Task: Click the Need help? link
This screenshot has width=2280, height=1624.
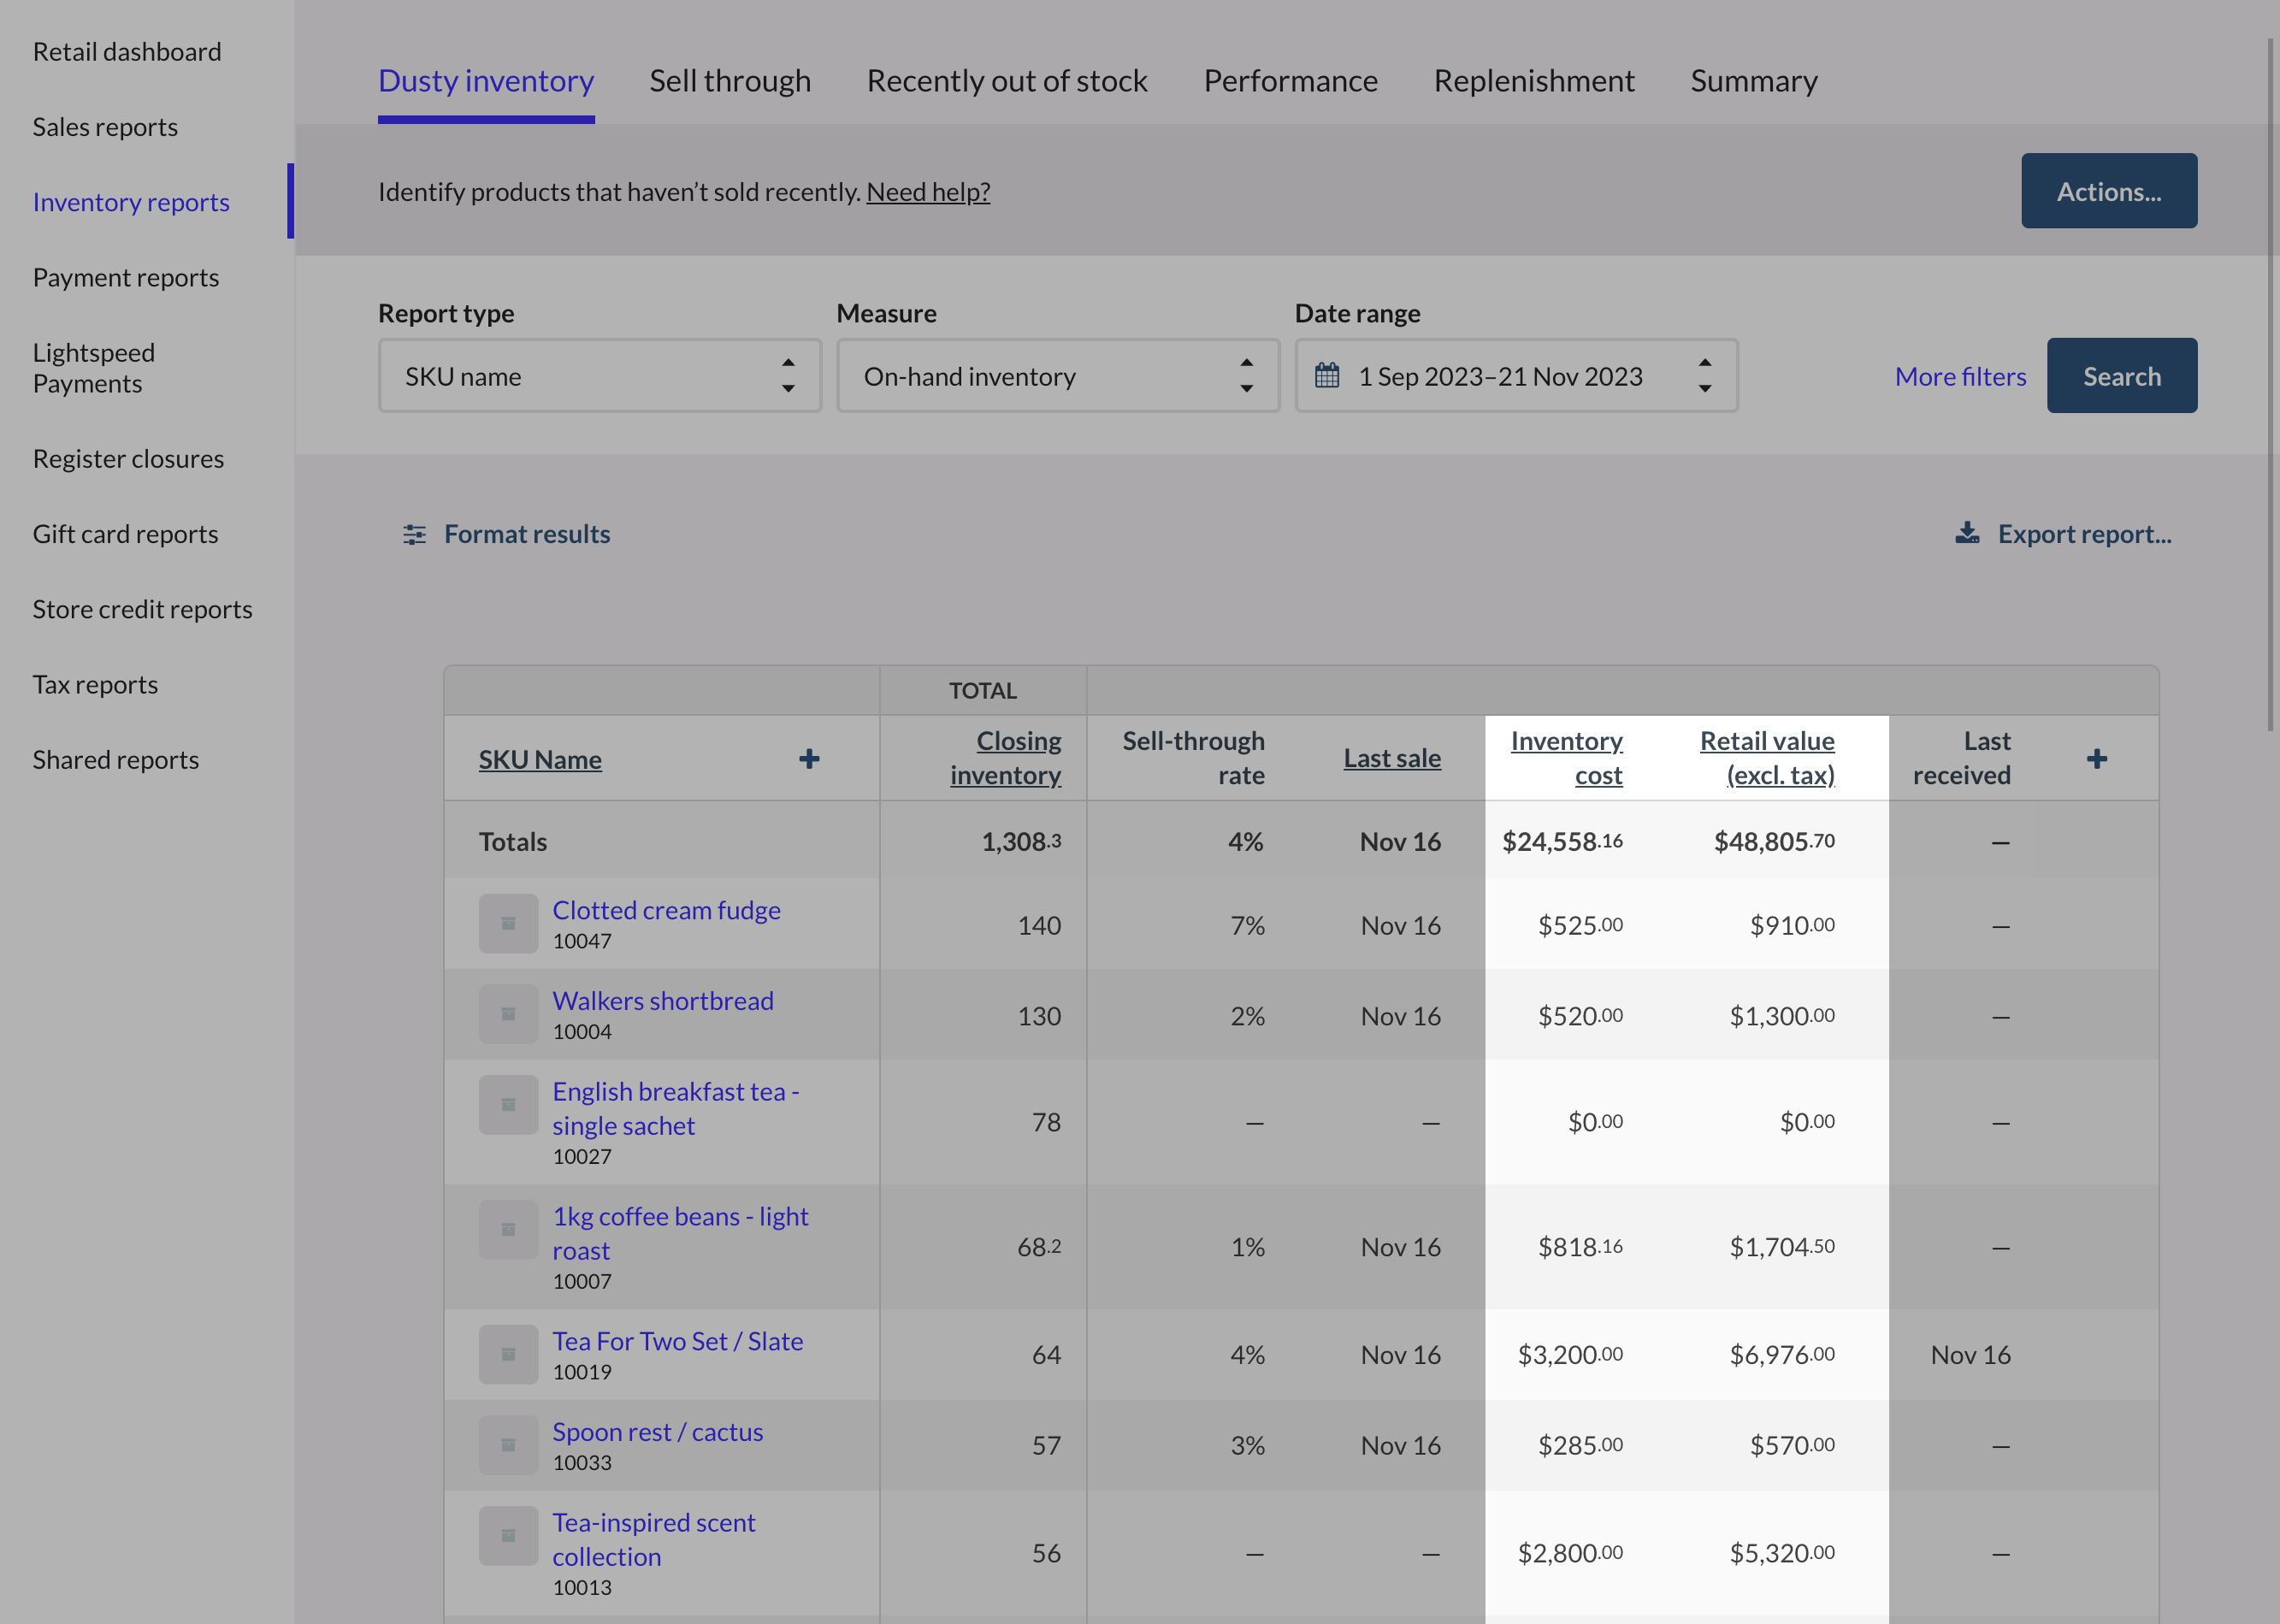Action: point(928,191)
